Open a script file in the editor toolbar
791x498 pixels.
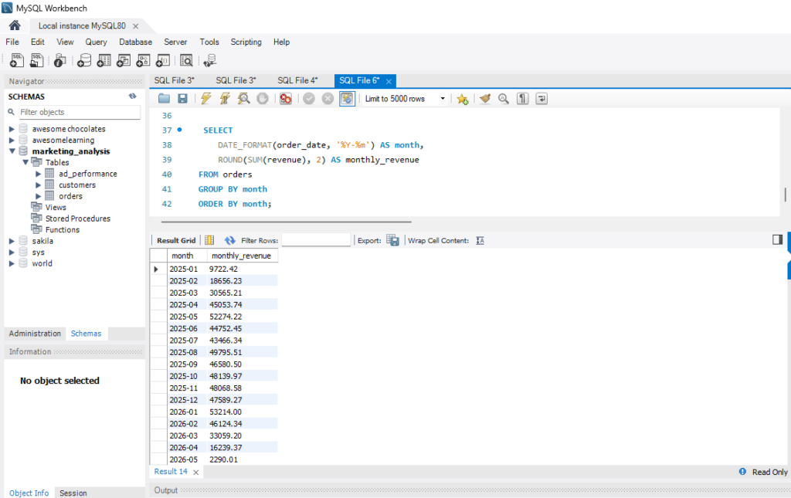click(164, 98)
